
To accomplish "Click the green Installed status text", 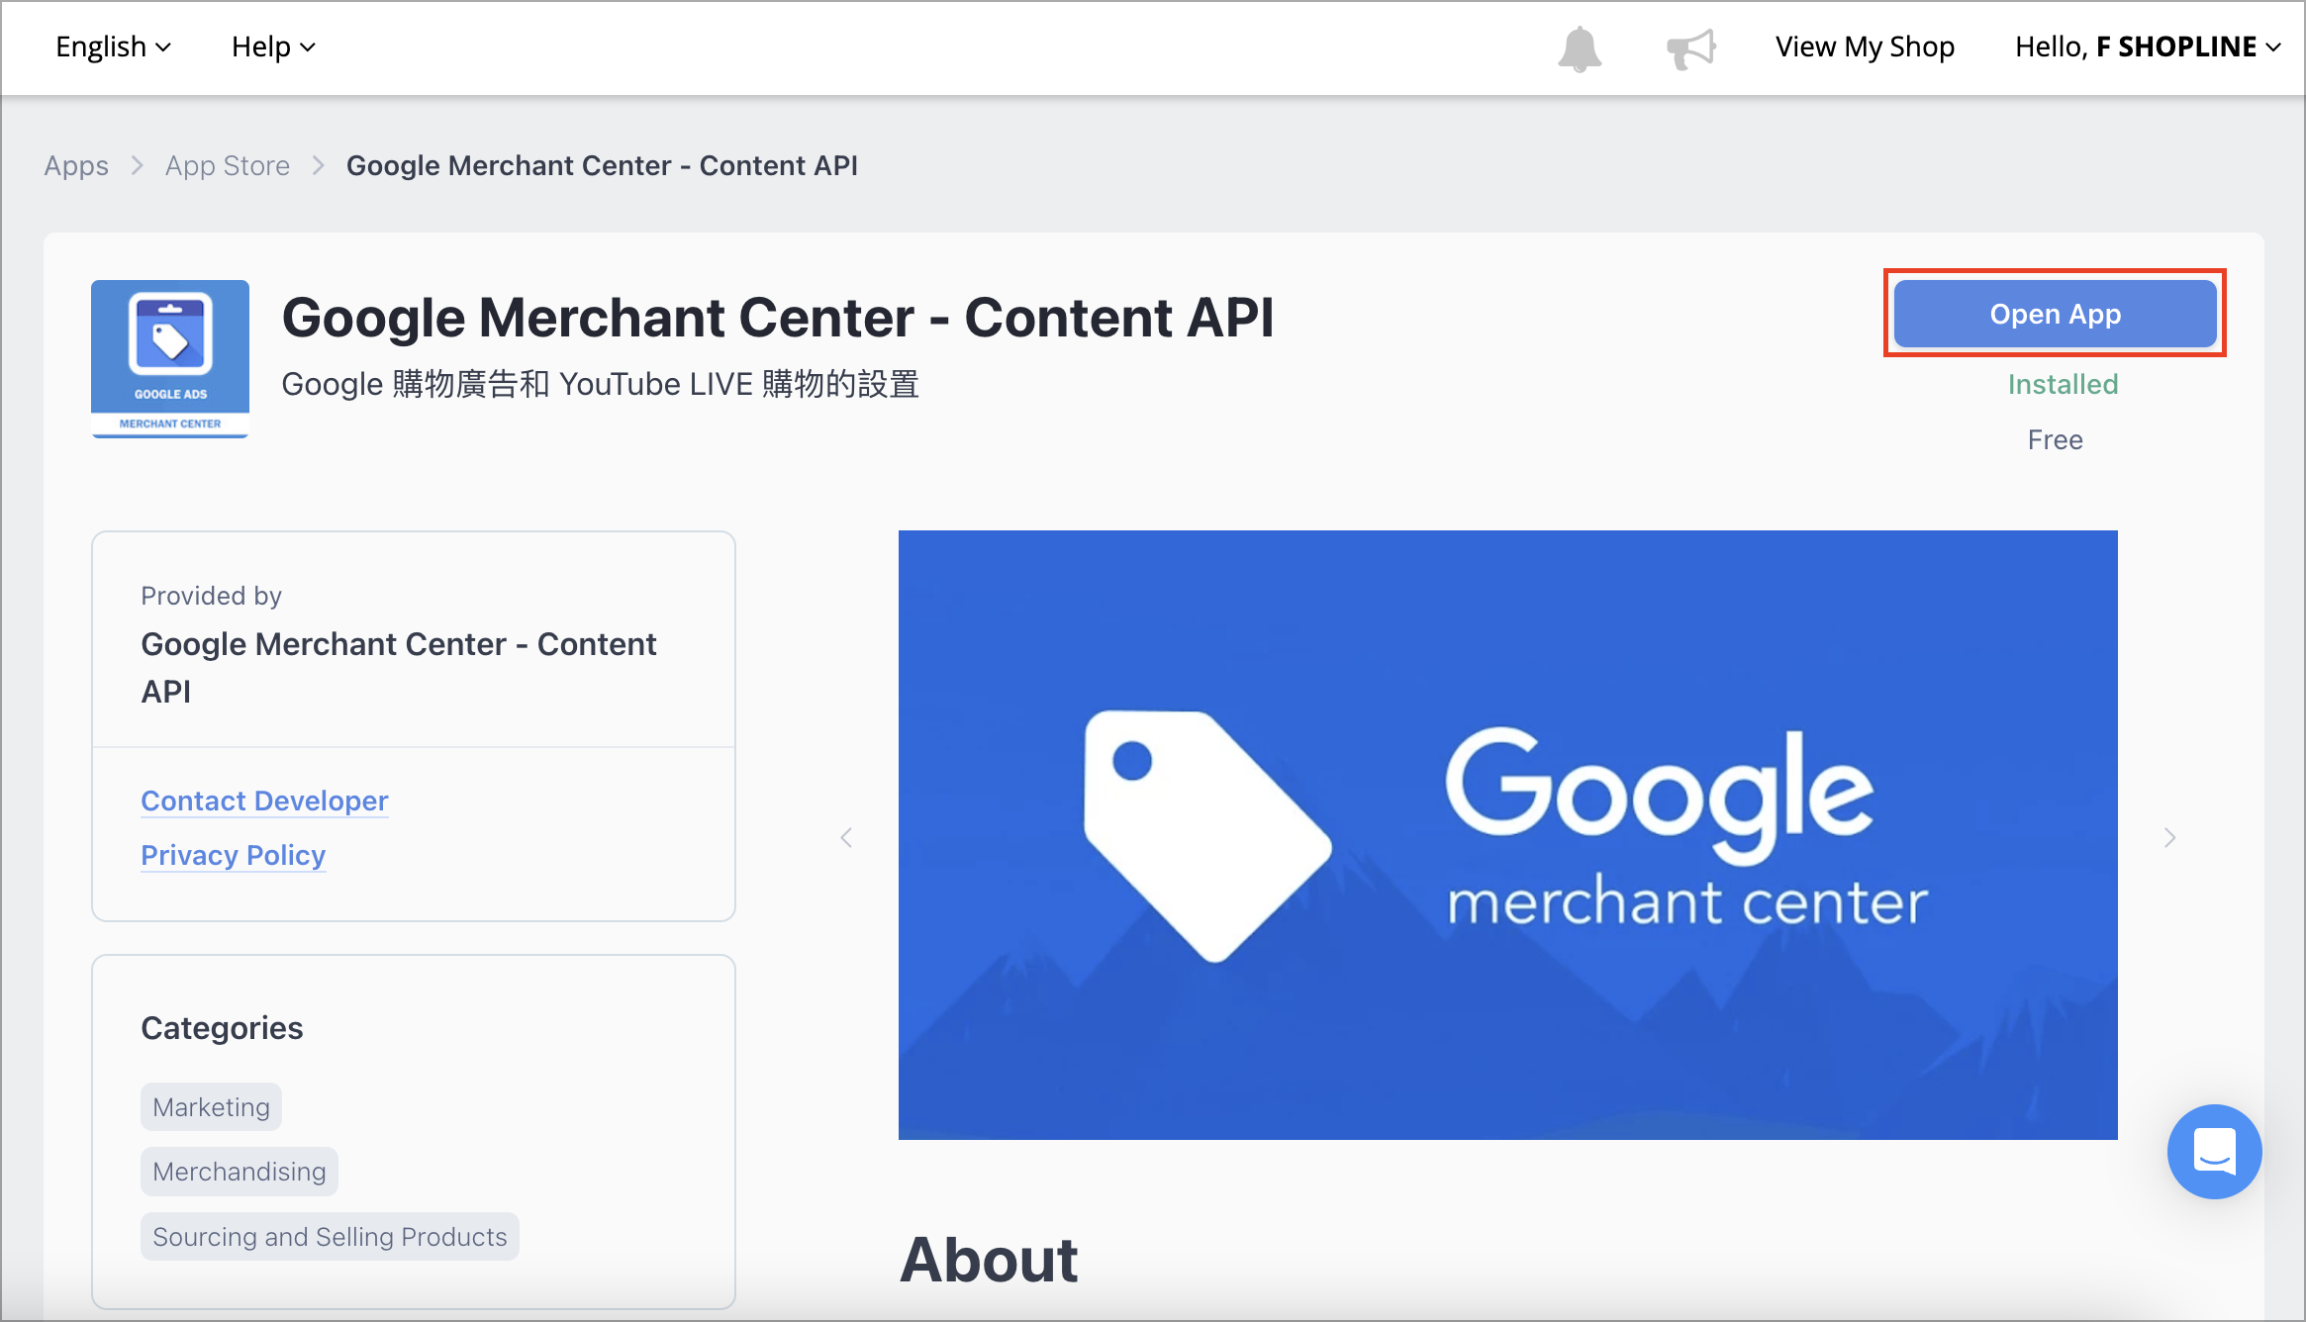I will tap(2063, 384).
